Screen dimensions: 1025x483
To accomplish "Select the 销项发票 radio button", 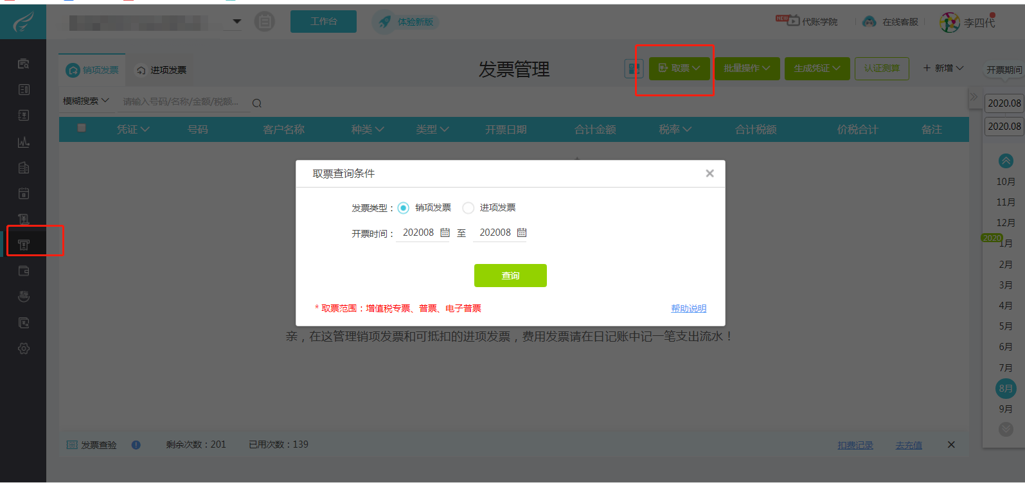I will click(404, 208).
